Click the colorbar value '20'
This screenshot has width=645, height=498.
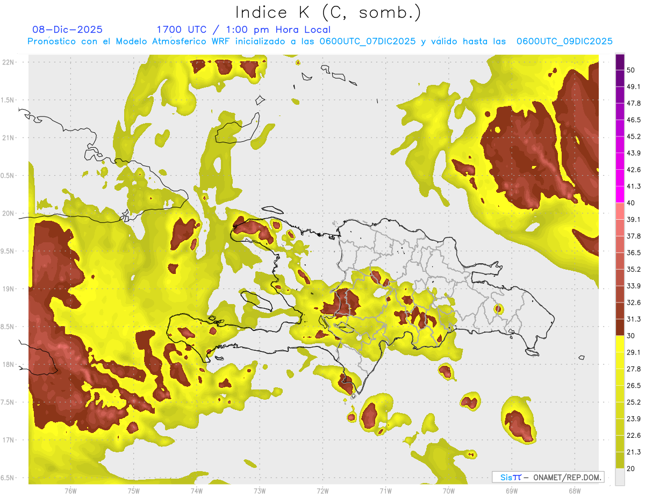pyautogui.click(x=632, y=469)
